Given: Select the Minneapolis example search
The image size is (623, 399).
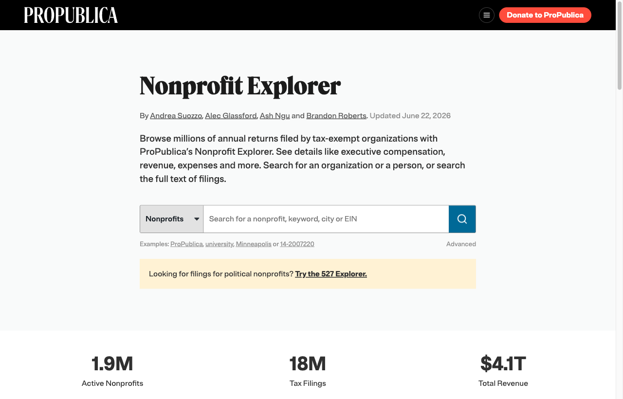Looking at the screenshot, I should point(254,244).
